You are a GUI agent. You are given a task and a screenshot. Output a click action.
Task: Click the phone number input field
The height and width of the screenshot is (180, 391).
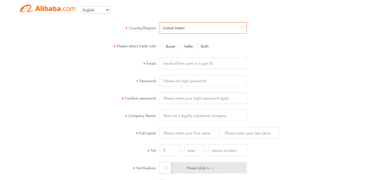point(227,150)
